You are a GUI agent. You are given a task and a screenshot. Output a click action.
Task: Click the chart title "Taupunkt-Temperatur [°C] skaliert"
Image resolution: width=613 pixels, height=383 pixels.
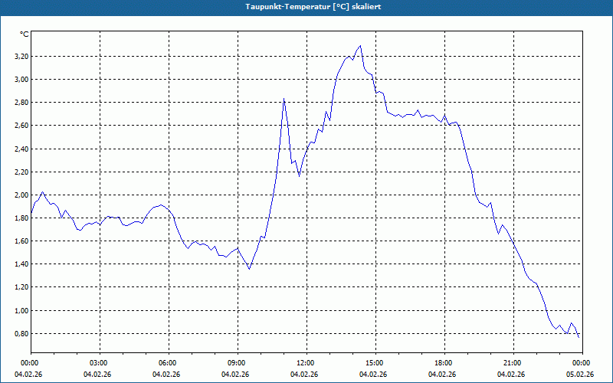click(313, 7)
